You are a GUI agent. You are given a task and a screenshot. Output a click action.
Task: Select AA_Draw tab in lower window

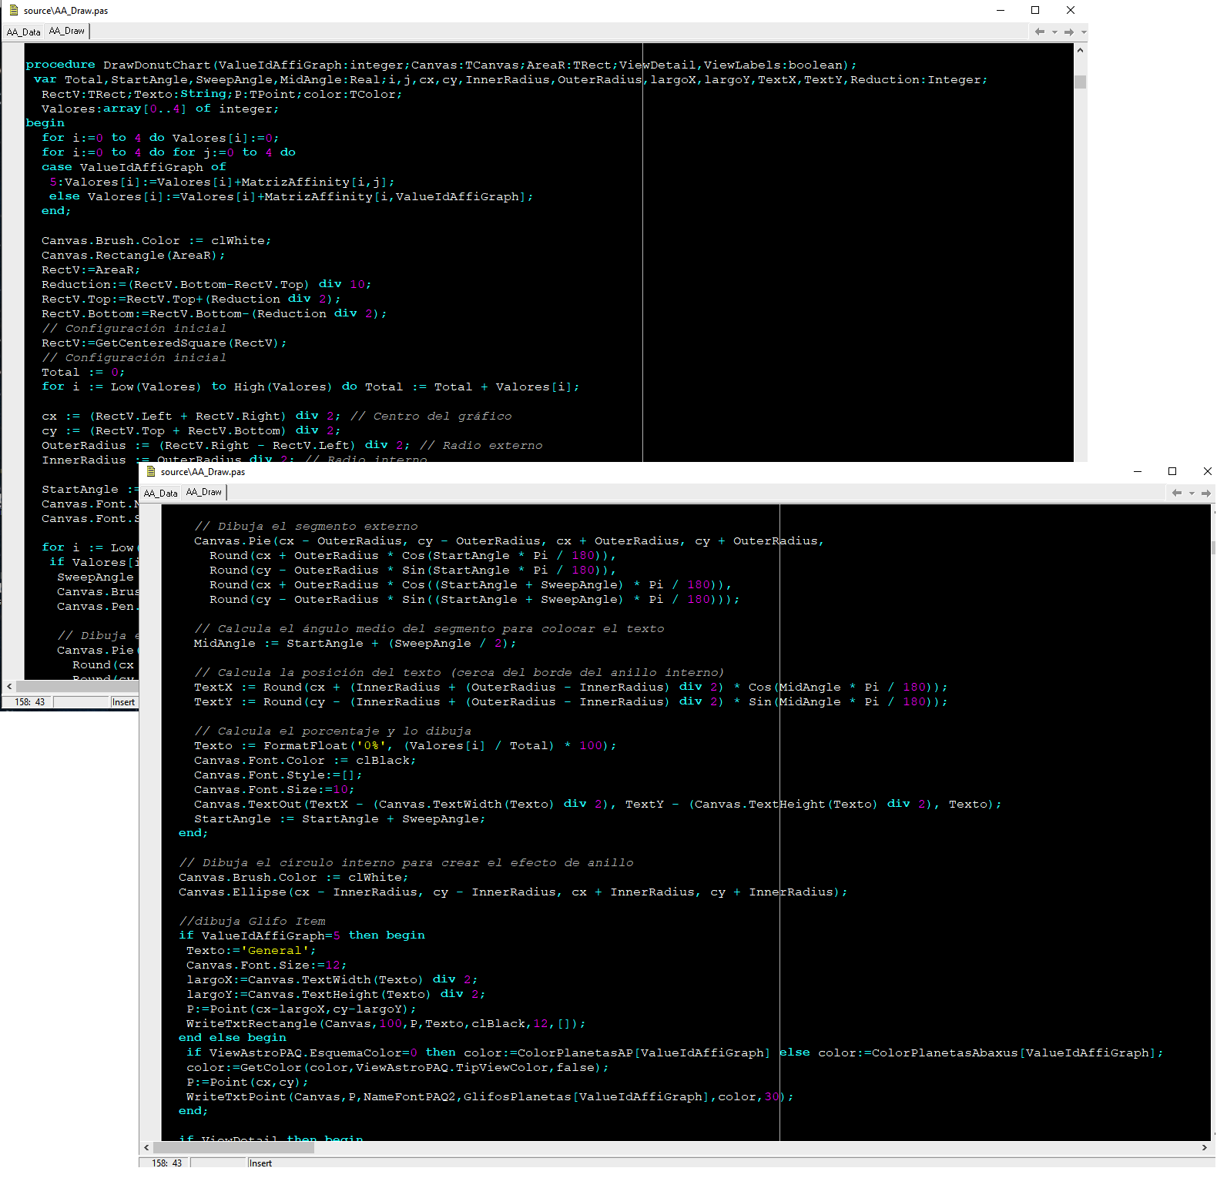click(x=204, y=493)
